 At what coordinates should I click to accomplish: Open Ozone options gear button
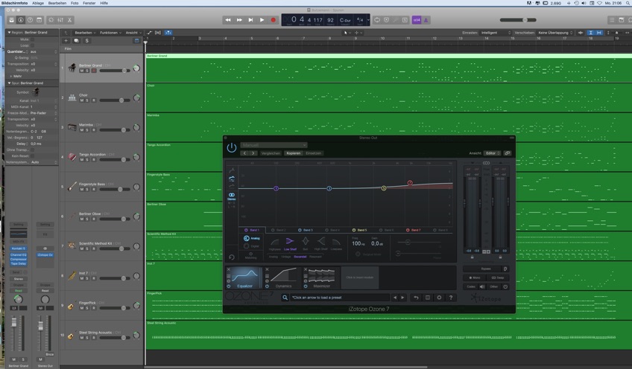tap(439, 298)
